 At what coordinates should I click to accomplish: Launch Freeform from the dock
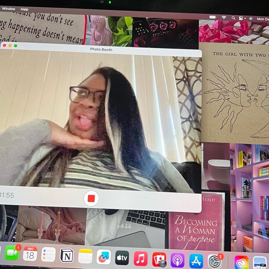point(103,257)
